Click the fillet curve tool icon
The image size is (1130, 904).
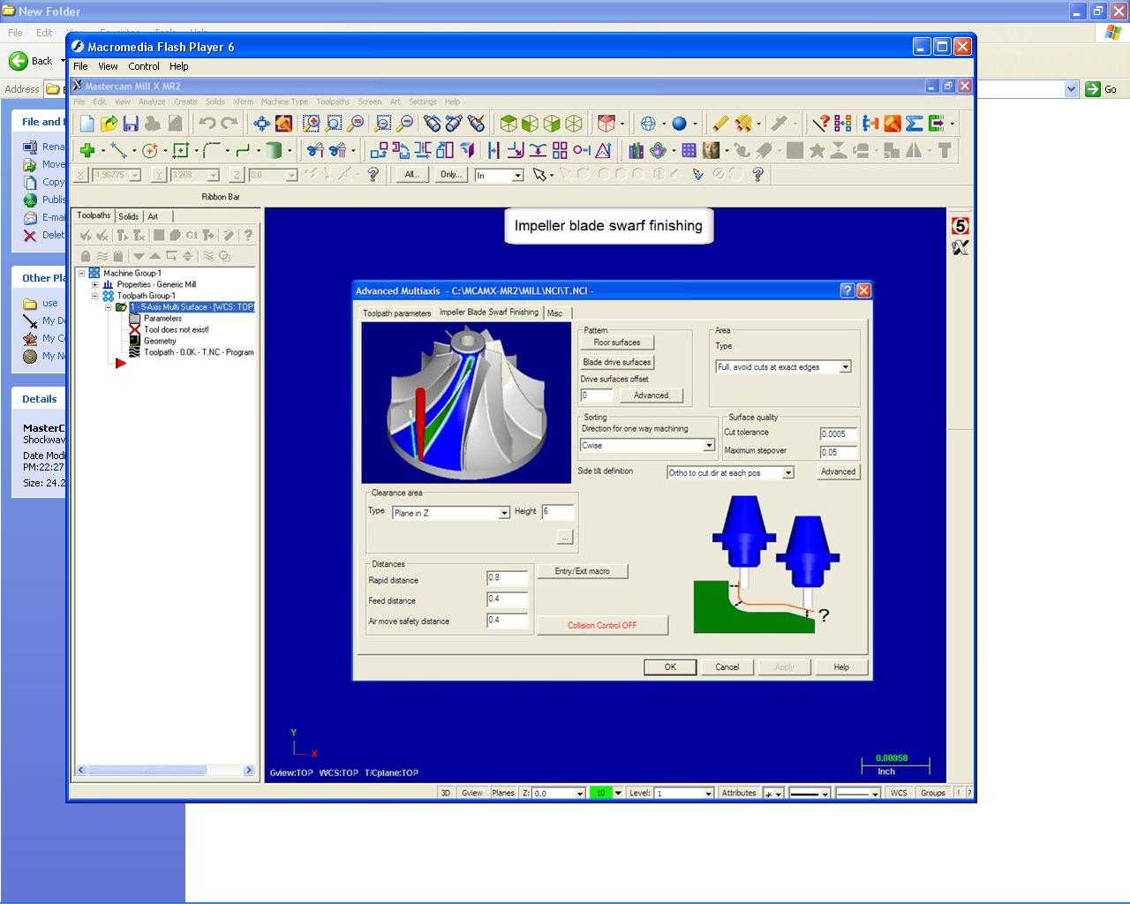[211, 150]
